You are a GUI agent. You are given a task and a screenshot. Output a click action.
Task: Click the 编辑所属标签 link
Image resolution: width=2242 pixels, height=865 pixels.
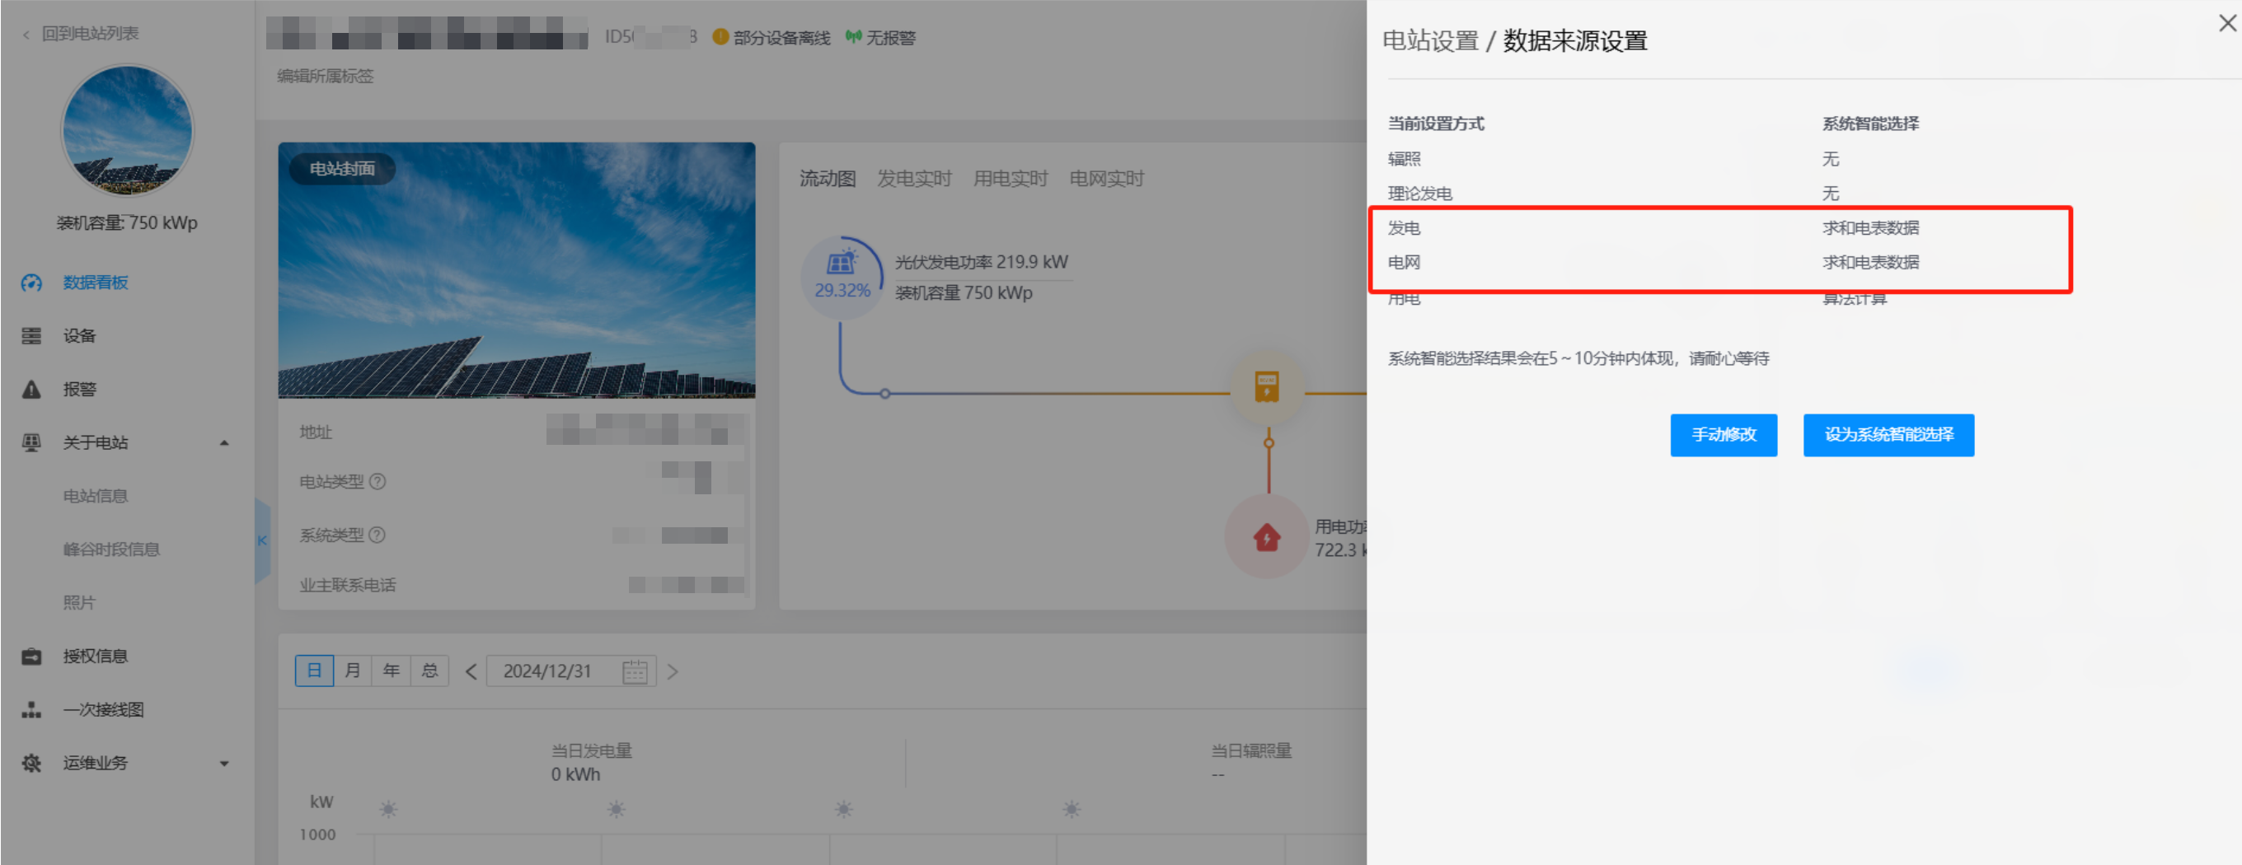(326, 76)
